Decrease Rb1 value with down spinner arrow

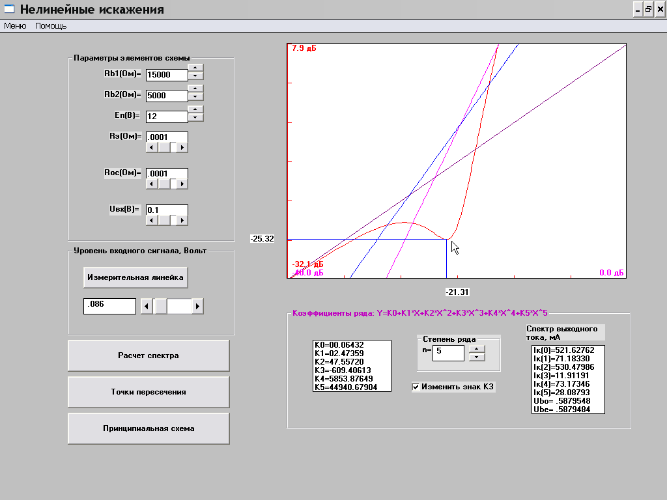tap(195, 76)
